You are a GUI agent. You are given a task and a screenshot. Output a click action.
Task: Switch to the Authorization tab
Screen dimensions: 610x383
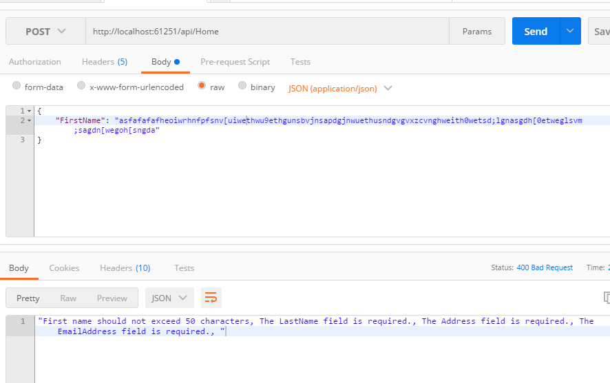[35, 62]
